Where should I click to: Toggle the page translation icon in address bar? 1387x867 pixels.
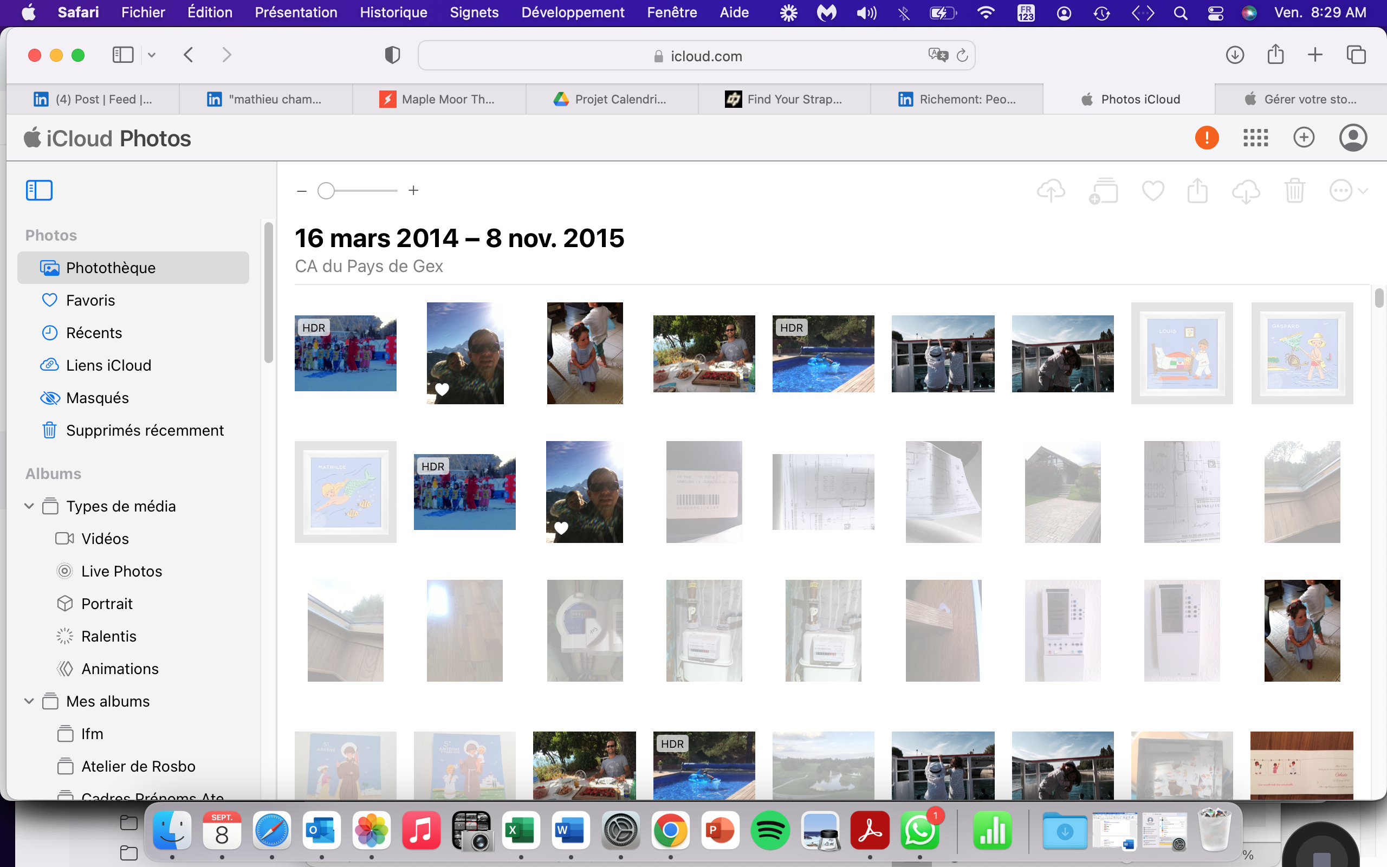coord(938,55)
